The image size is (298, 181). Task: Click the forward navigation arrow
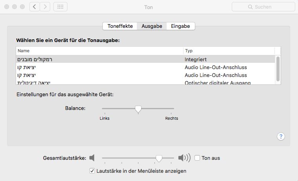click(x=45, y=7)
